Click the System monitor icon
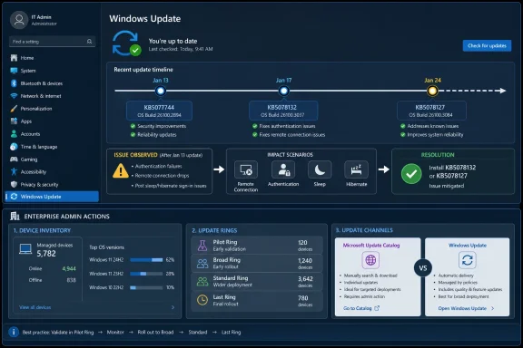Image resolution: width=523 pixels, height=348 pixels. coord(14,71)
